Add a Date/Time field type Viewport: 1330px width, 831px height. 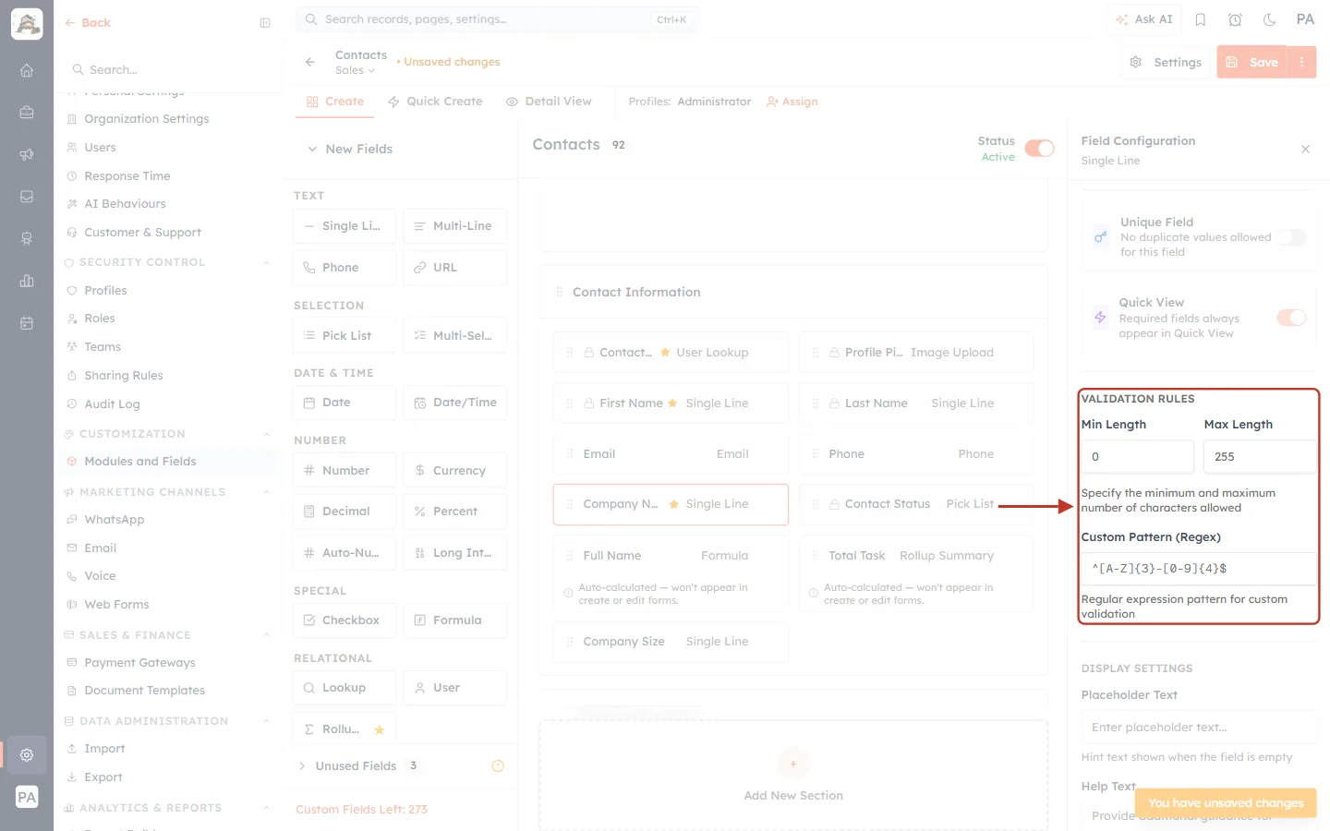click(x=455, y=403)
